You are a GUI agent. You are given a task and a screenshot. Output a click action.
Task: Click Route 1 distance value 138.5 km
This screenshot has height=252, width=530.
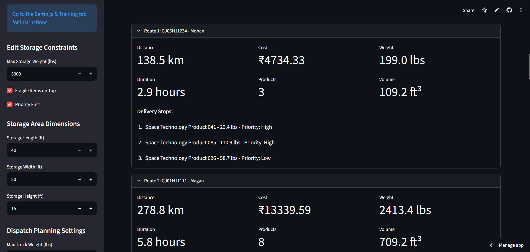point(160,60)
